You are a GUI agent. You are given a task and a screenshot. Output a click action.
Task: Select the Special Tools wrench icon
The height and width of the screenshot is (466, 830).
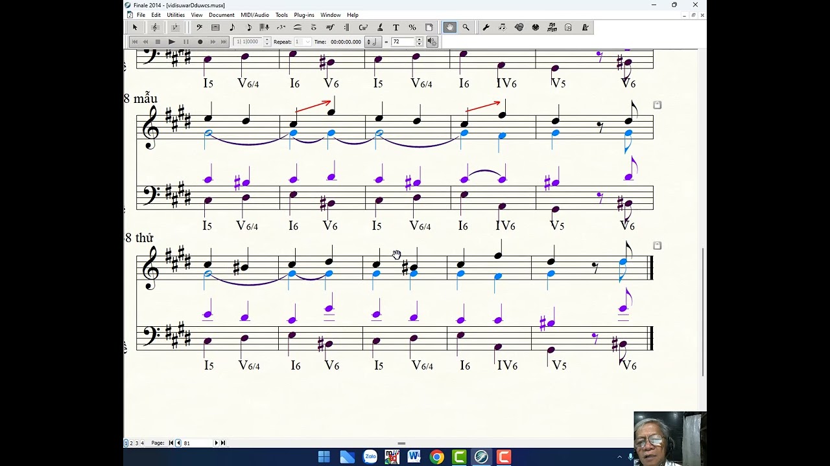coord(486,27)
